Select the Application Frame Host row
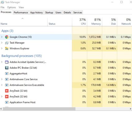This screenshot has height=113, width=132. (x=66, y=102)
